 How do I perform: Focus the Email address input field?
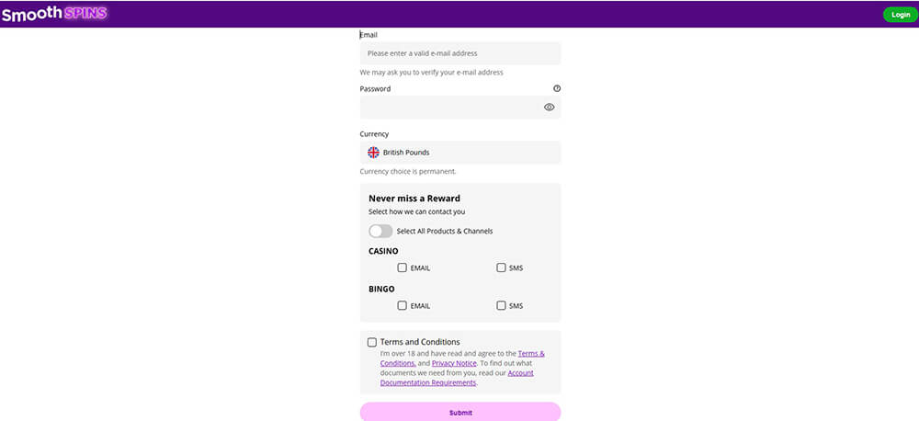pyautogui.click(x=460, y=53)
